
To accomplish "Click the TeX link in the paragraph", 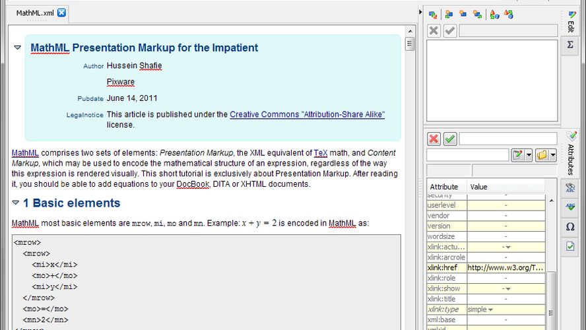I will (321, 153).
